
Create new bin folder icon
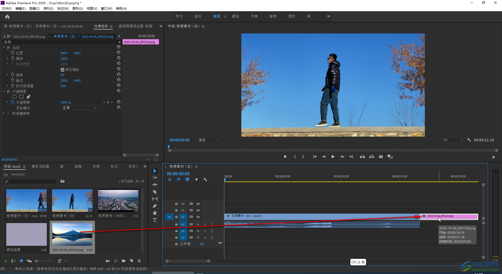(123, 261)
